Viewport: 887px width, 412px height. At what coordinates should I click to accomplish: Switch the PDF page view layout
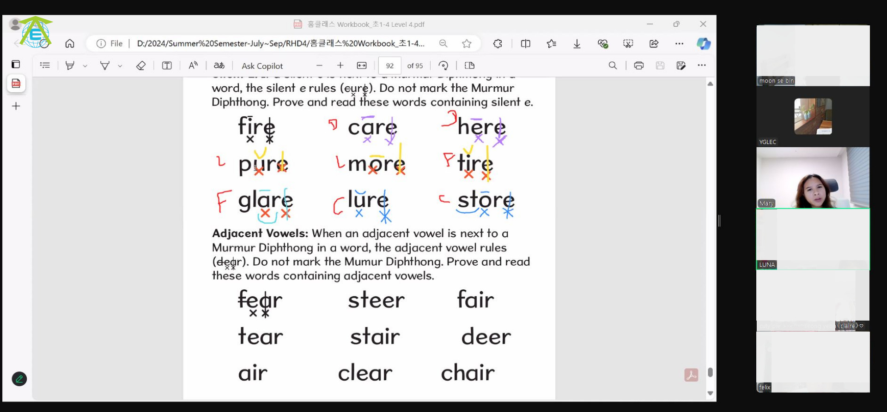[x=469, y=66]
